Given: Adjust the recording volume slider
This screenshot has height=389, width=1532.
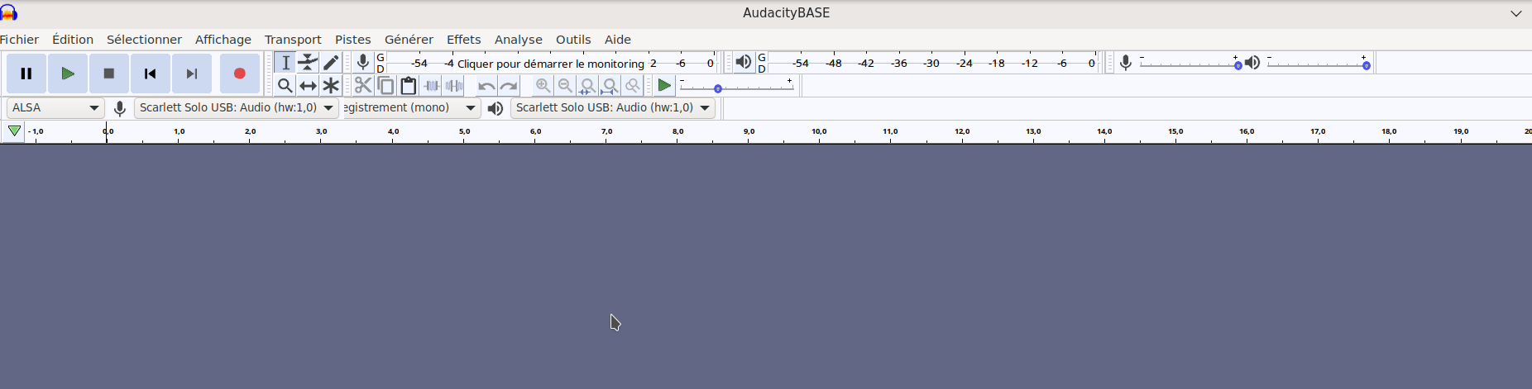Looking at the screenshot, I should tap(1190, 64).
